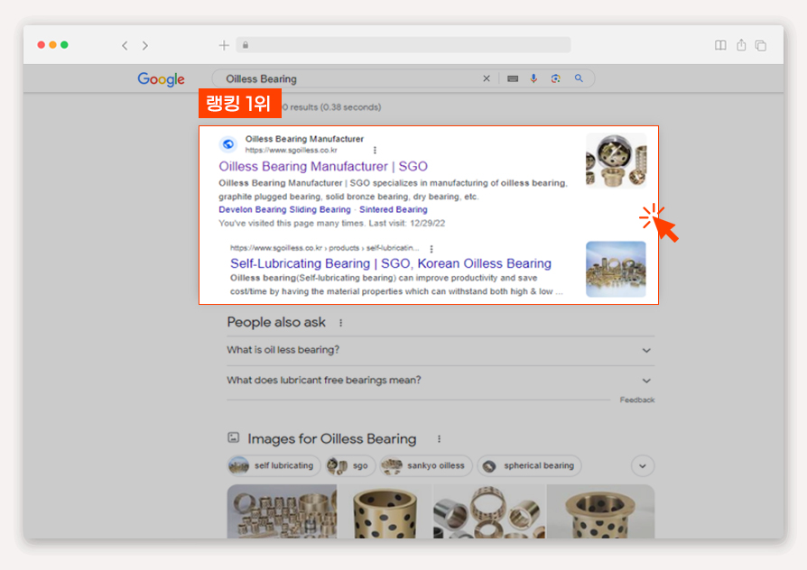This screenshot has height=570, width=807.
Task: Click the Google logo
Action: [x=161, y=78]
